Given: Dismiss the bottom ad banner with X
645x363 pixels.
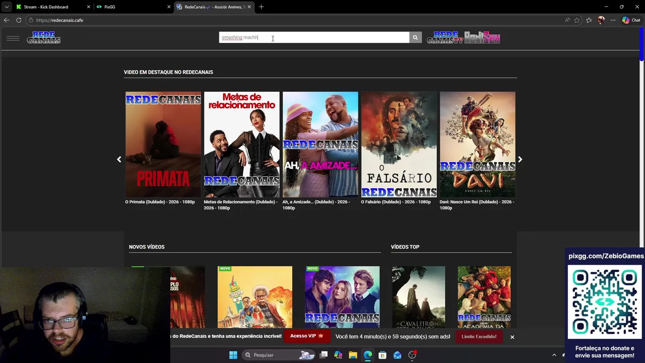Looking at the screenshot, I should pos(512,337).
